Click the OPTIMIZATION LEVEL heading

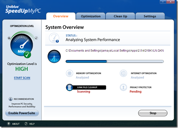point(22,26)
